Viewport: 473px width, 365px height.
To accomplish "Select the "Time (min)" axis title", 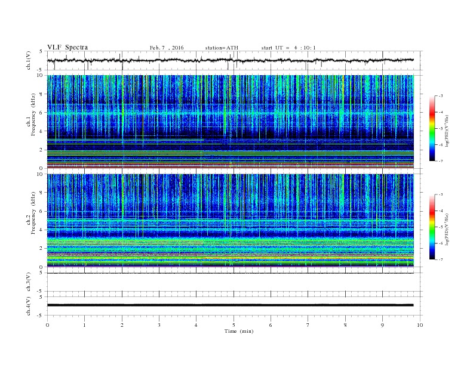I will [239, 331].
